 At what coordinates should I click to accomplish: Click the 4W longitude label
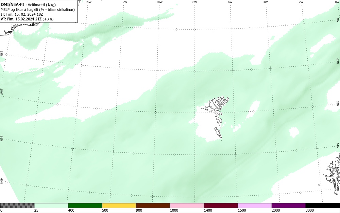266,2
